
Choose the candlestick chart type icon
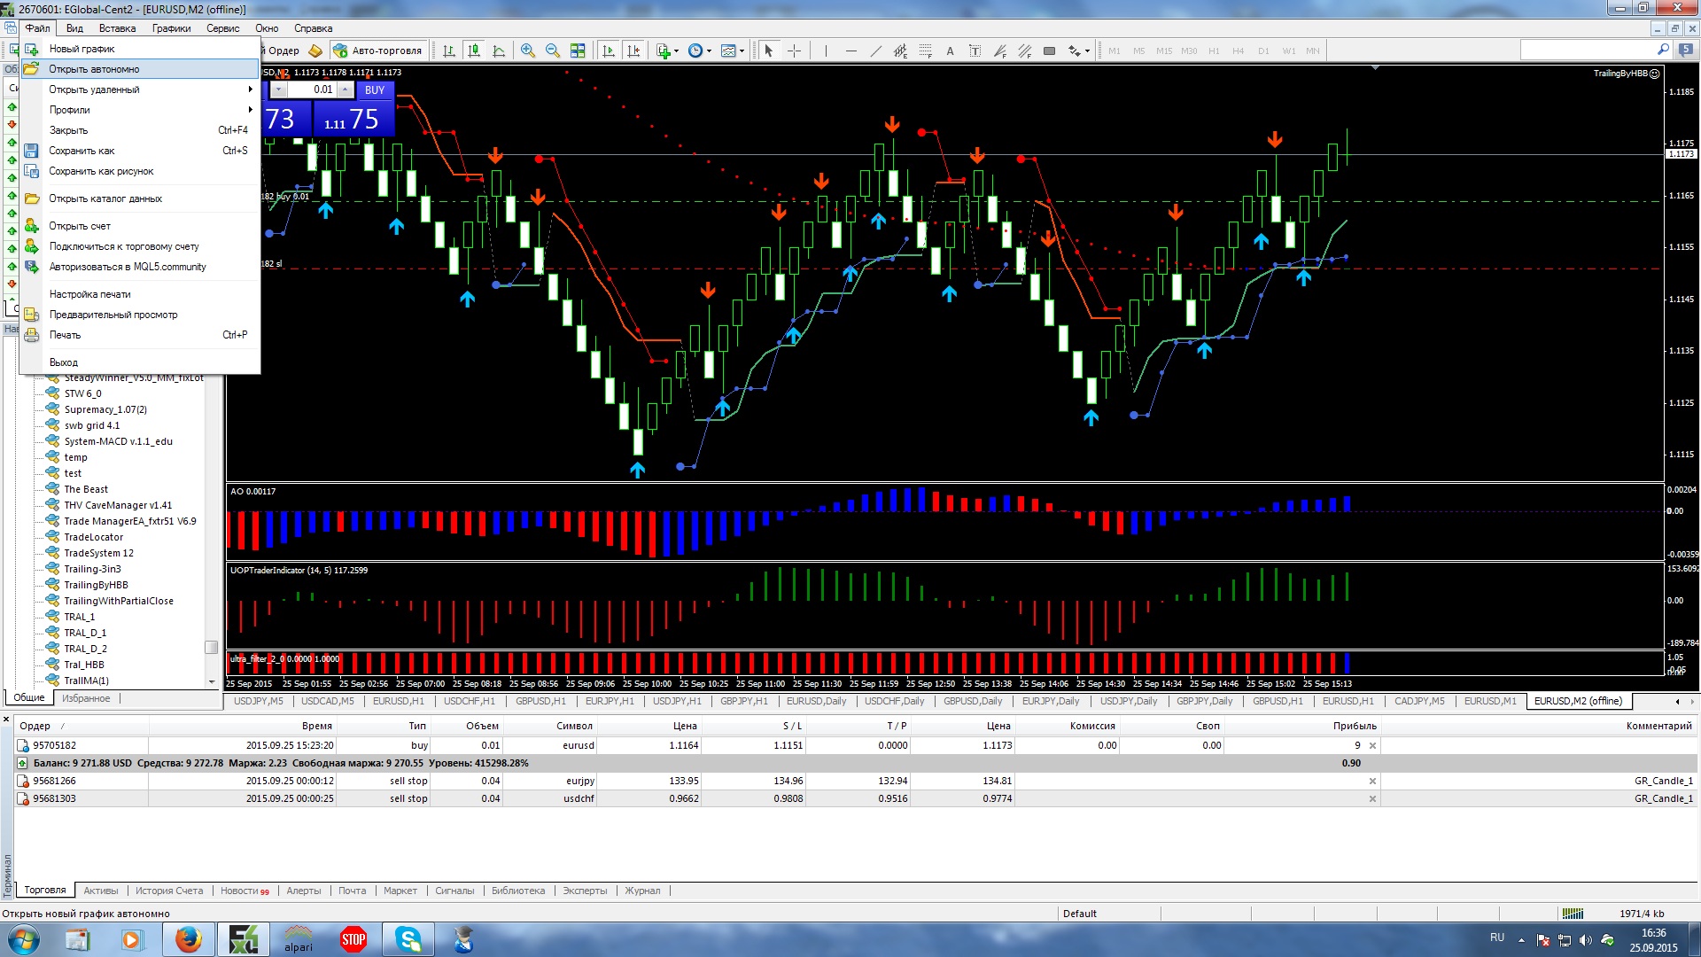(474, 51)
